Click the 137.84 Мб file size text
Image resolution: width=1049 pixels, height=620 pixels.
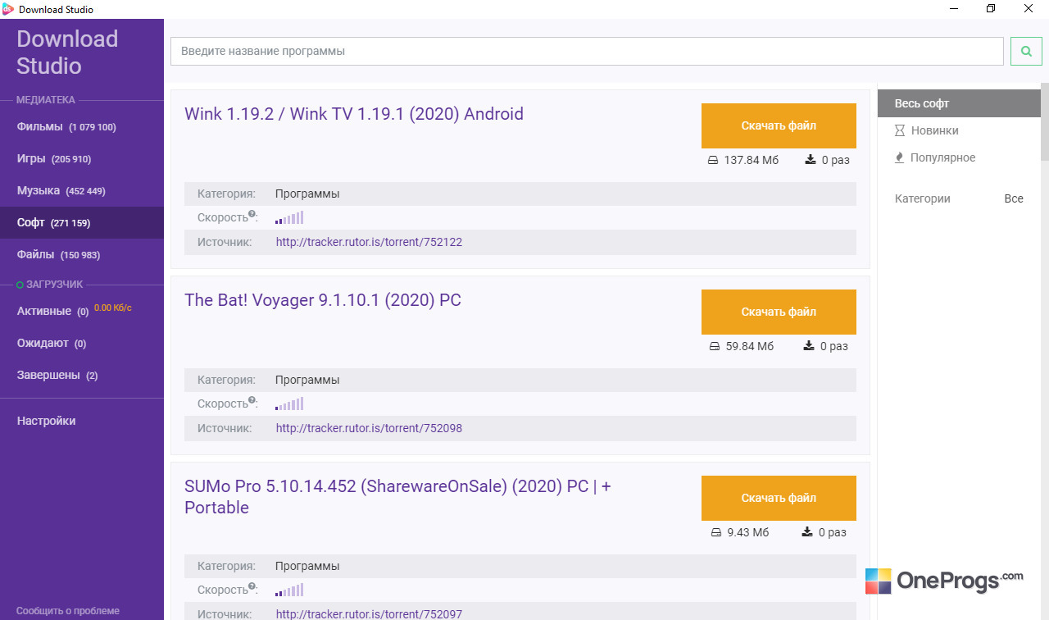pyautogui.click(x=752, y=160)
